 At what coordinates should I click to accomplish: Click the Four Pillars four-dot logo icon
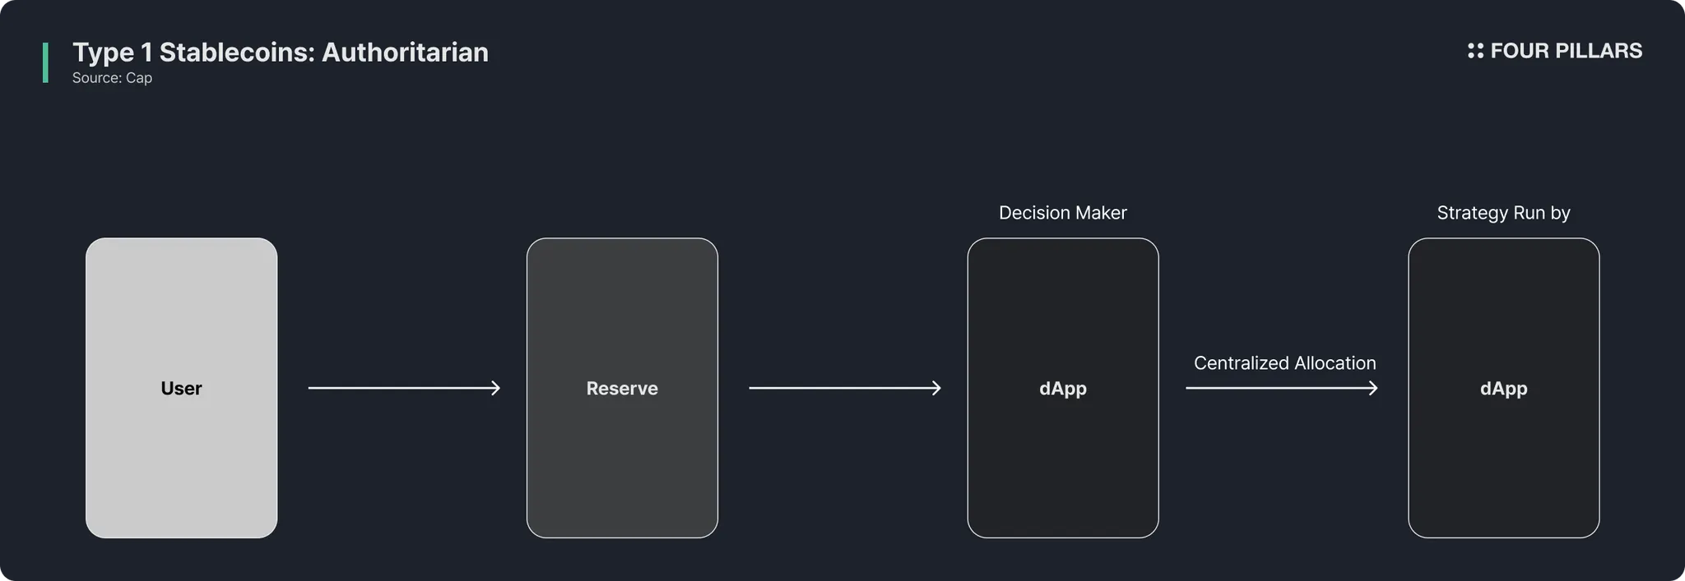1475,51
